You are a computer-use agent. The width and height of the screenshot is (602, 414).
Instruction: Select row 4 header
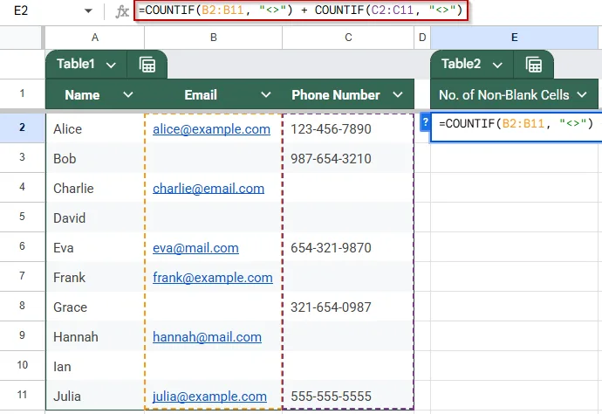(23, 187)
